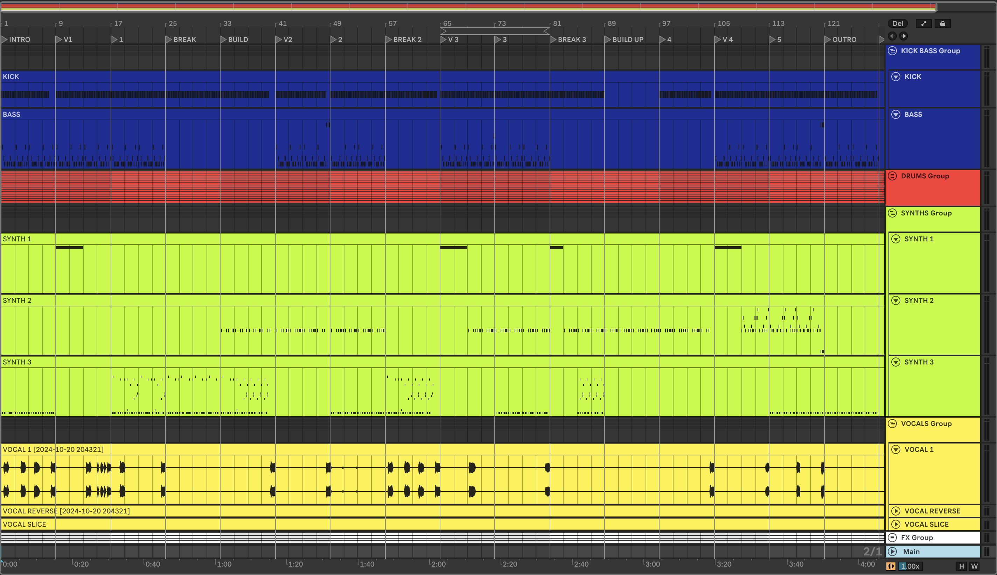Image resolution: width=997 pixels, height=575 pixels.
Task: Unfold the Main track arrow
Action: [x=892, y=551]
